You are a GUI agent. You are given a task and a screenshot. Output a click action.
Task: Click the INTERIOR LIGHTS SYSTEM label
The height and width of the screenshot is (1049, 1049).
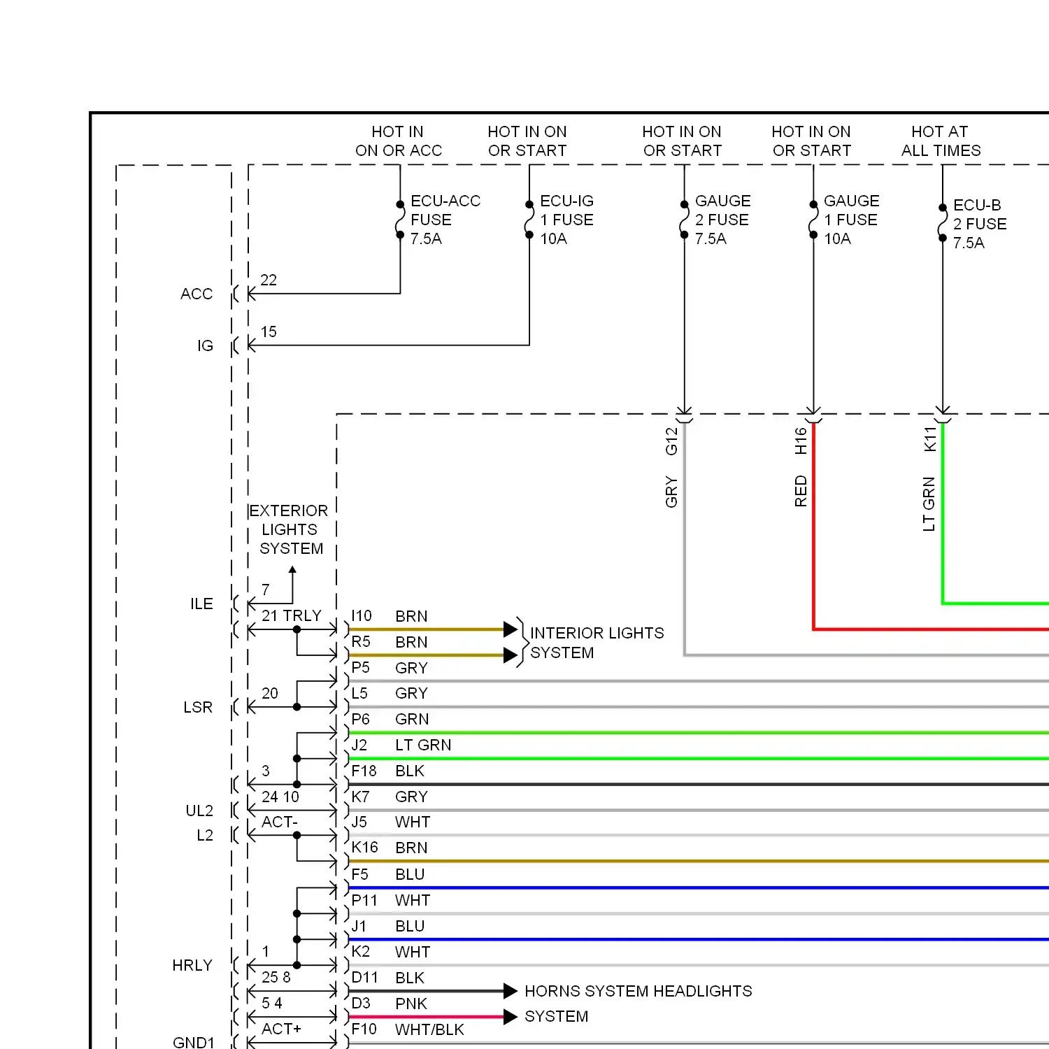(597, 643)
